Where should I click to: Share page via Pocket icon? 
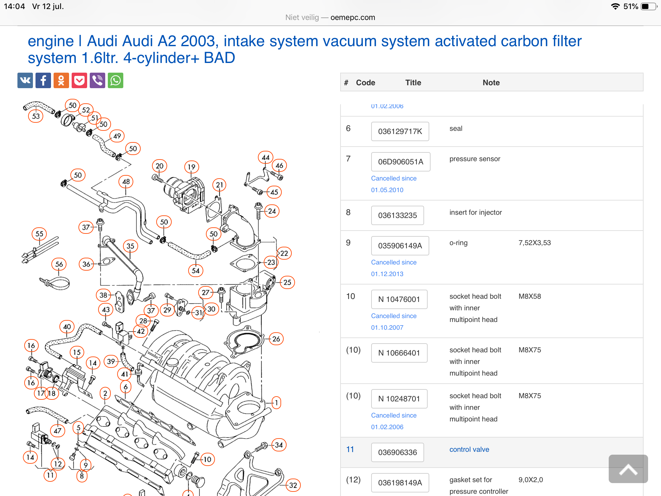[79, 80]
